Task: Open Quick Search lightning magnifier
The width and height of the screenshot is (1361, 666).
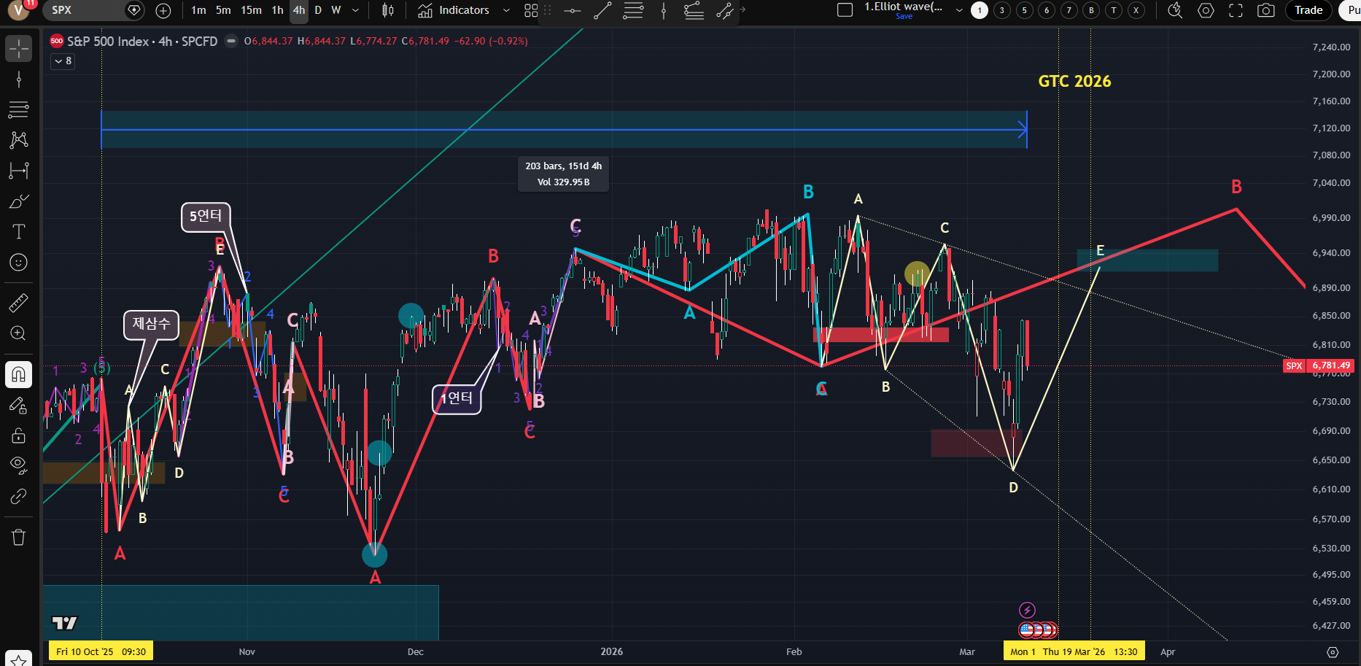Action: 1175,10
